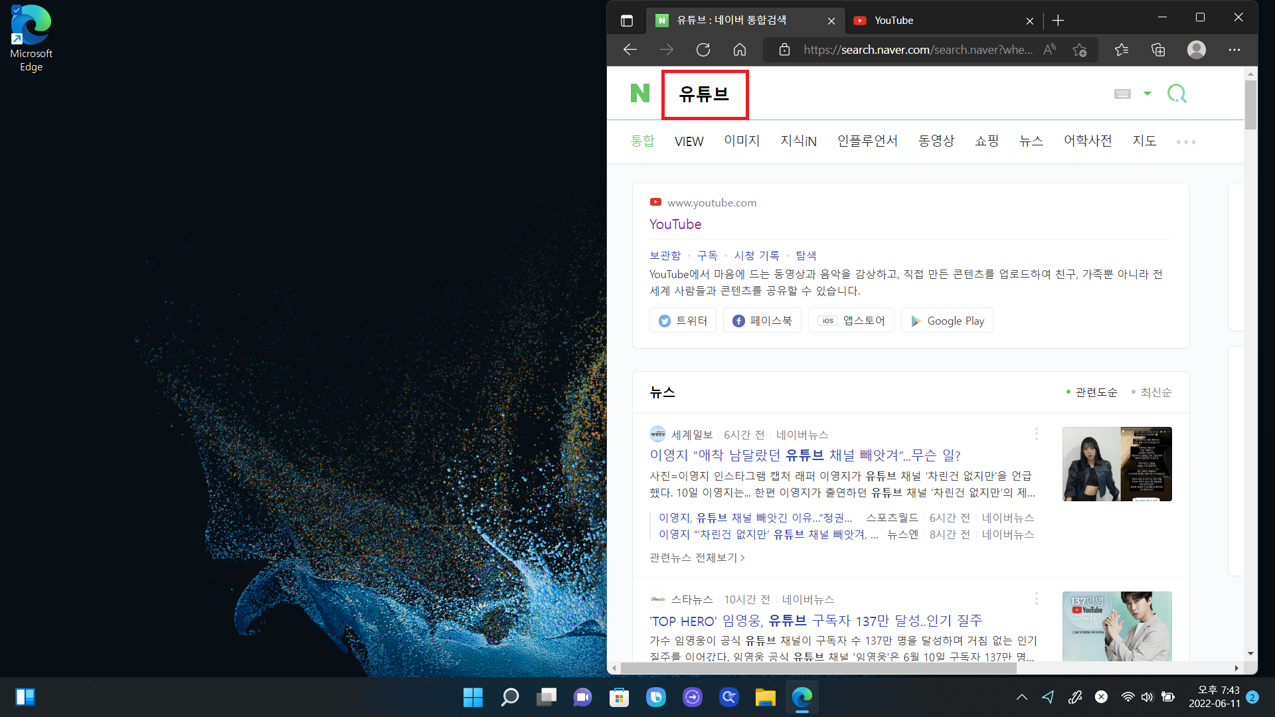This screenshot has height=717, width=1275.
Task: Switch to the YouTube browser tab
Action: tap(894, 21)
